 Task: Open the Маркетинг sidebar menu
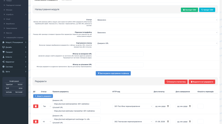click(14, 62)
